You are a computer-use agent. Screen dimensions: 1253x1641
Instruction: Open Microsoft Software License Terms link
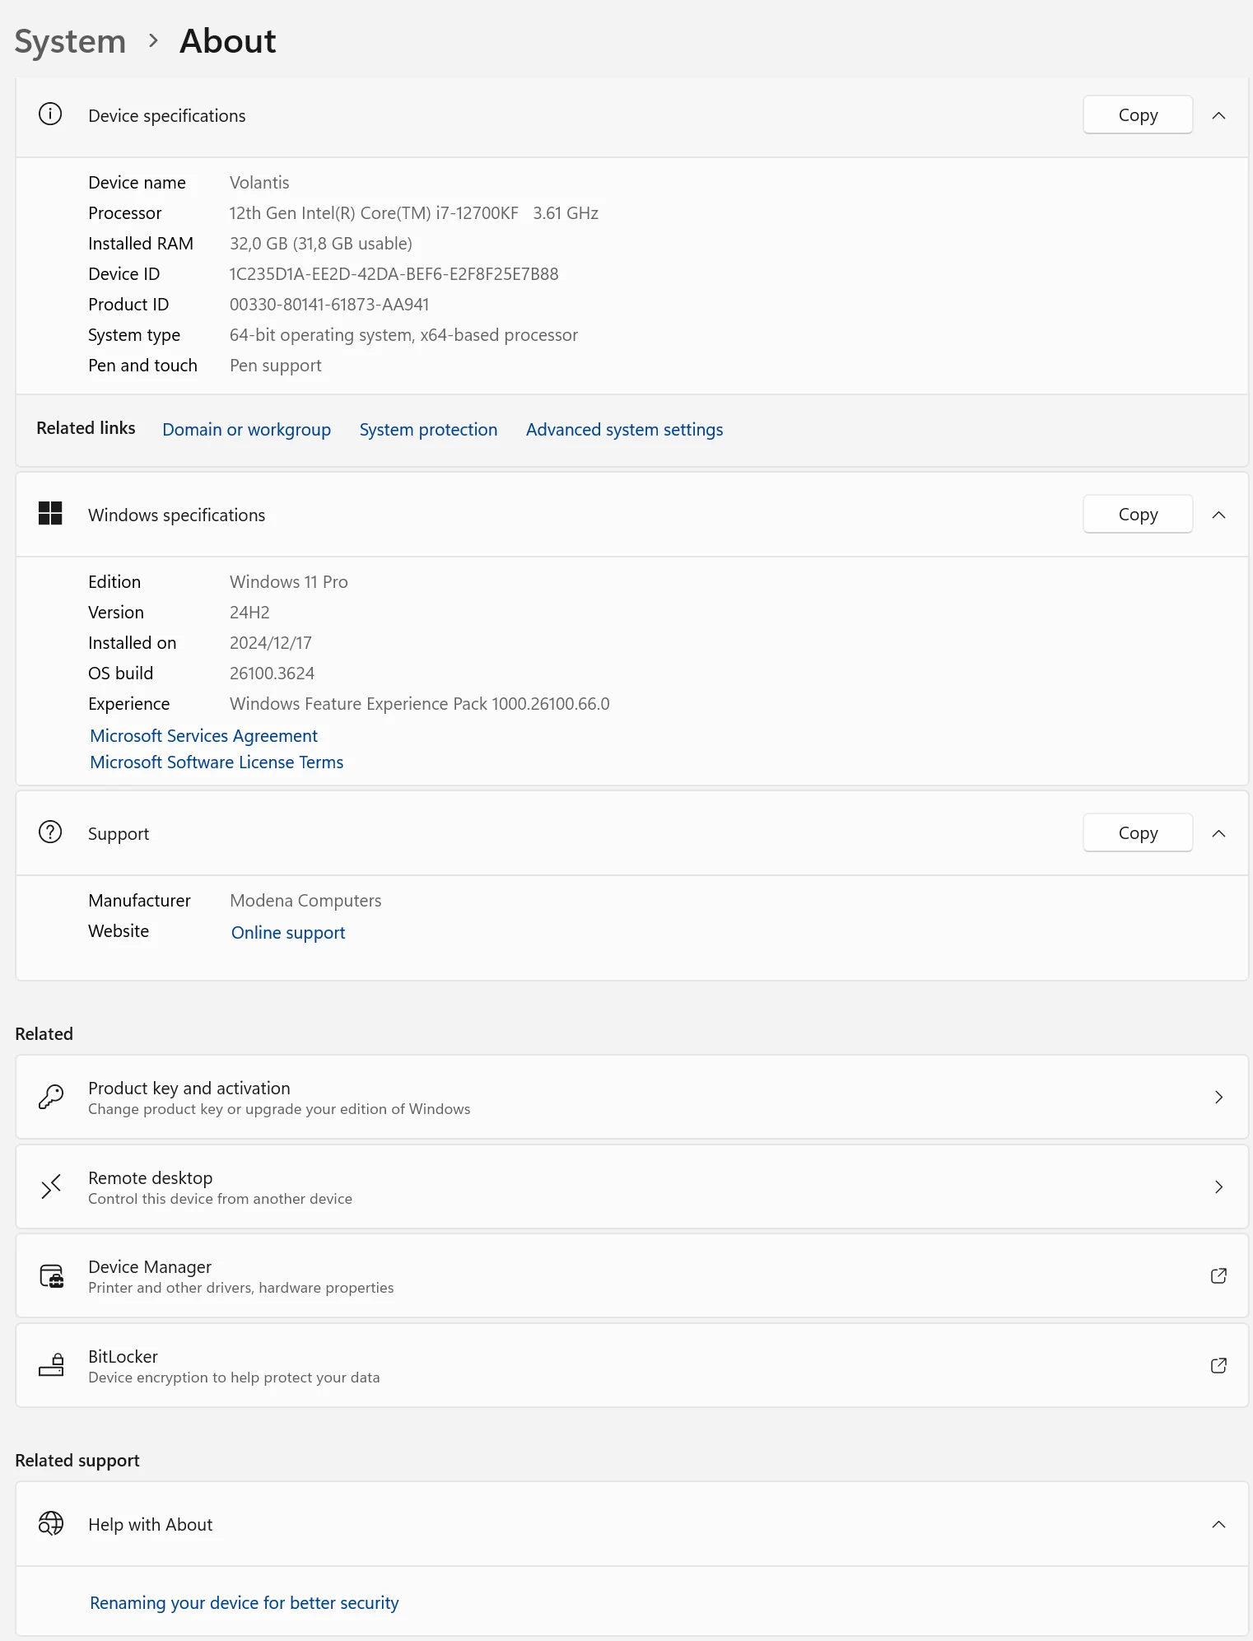[217, 762]
